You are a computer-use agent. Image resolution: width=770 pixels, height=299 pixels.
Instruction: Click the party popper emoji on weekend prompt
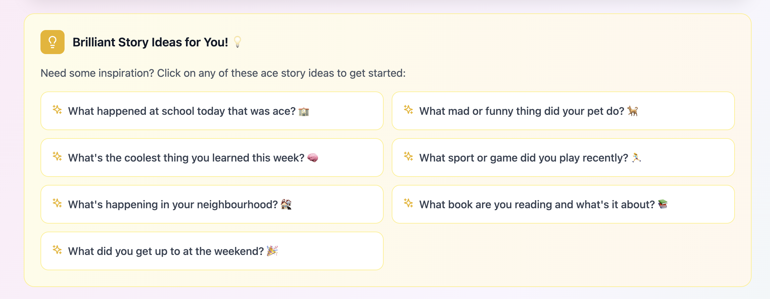click(272, 251)
